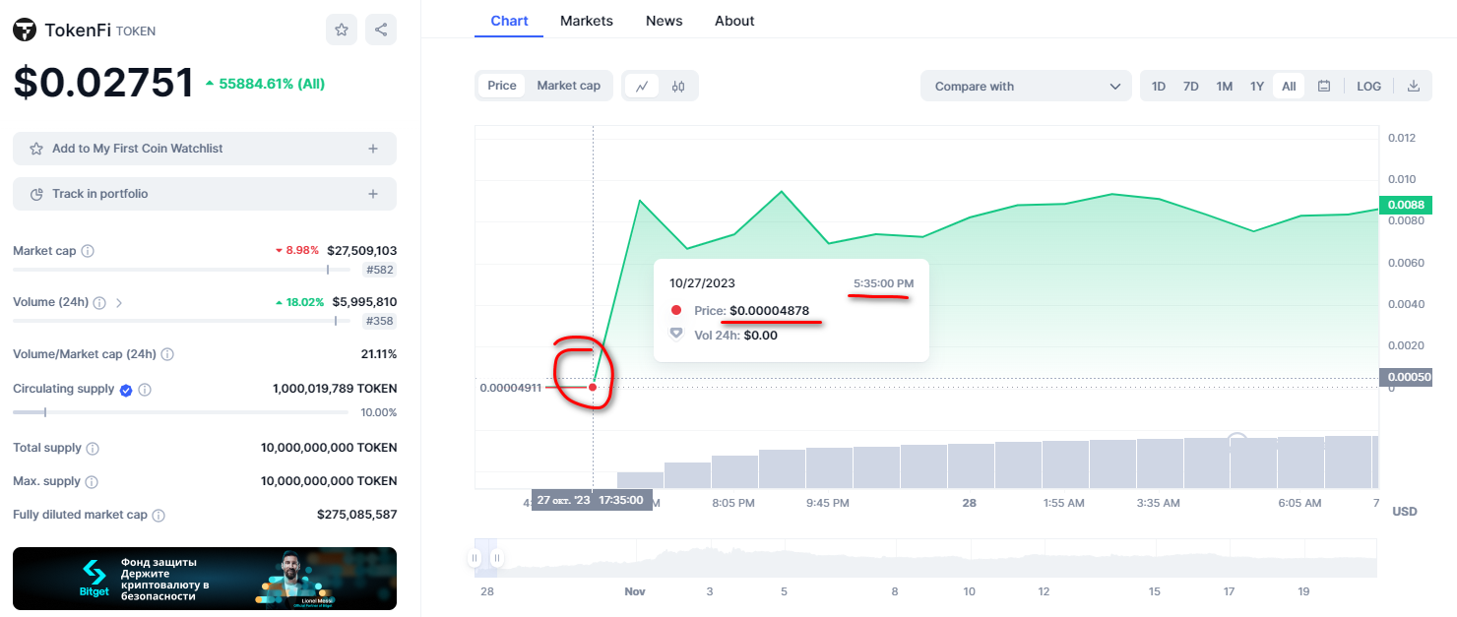Switch to candlestick chart icon
Viewport: 1457px width, 617px height.
point(678,87)
